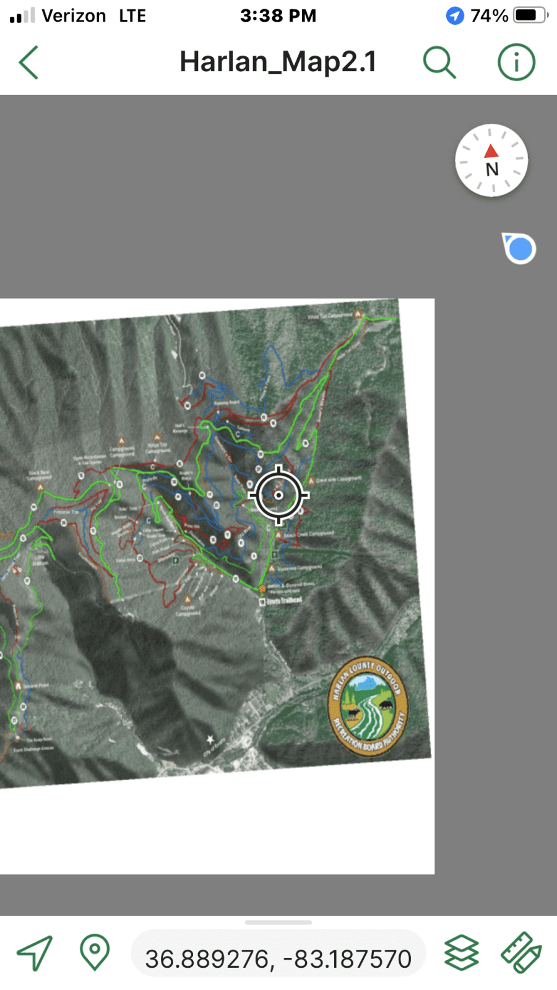Center map on my location arrow
This screenshot has height=990, width=557.
tap(35, 953)
